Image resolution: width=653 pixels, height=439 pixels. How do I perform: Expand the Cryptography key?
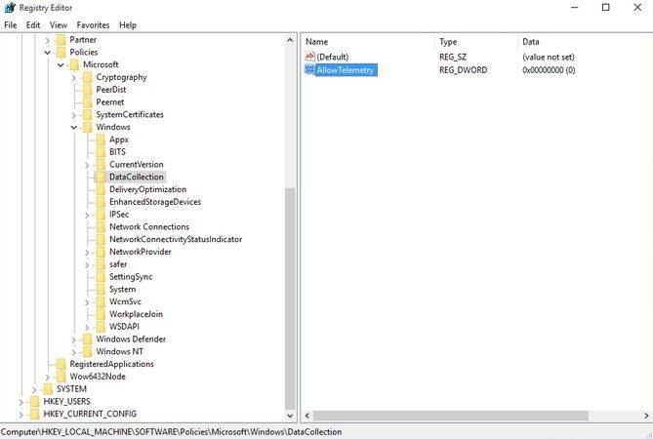tap(74, 78)
